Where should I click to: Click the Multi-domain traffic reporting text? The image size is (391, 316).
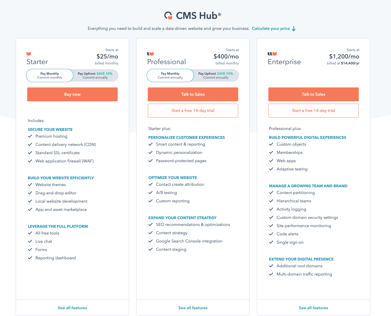(x=304, y=274)
